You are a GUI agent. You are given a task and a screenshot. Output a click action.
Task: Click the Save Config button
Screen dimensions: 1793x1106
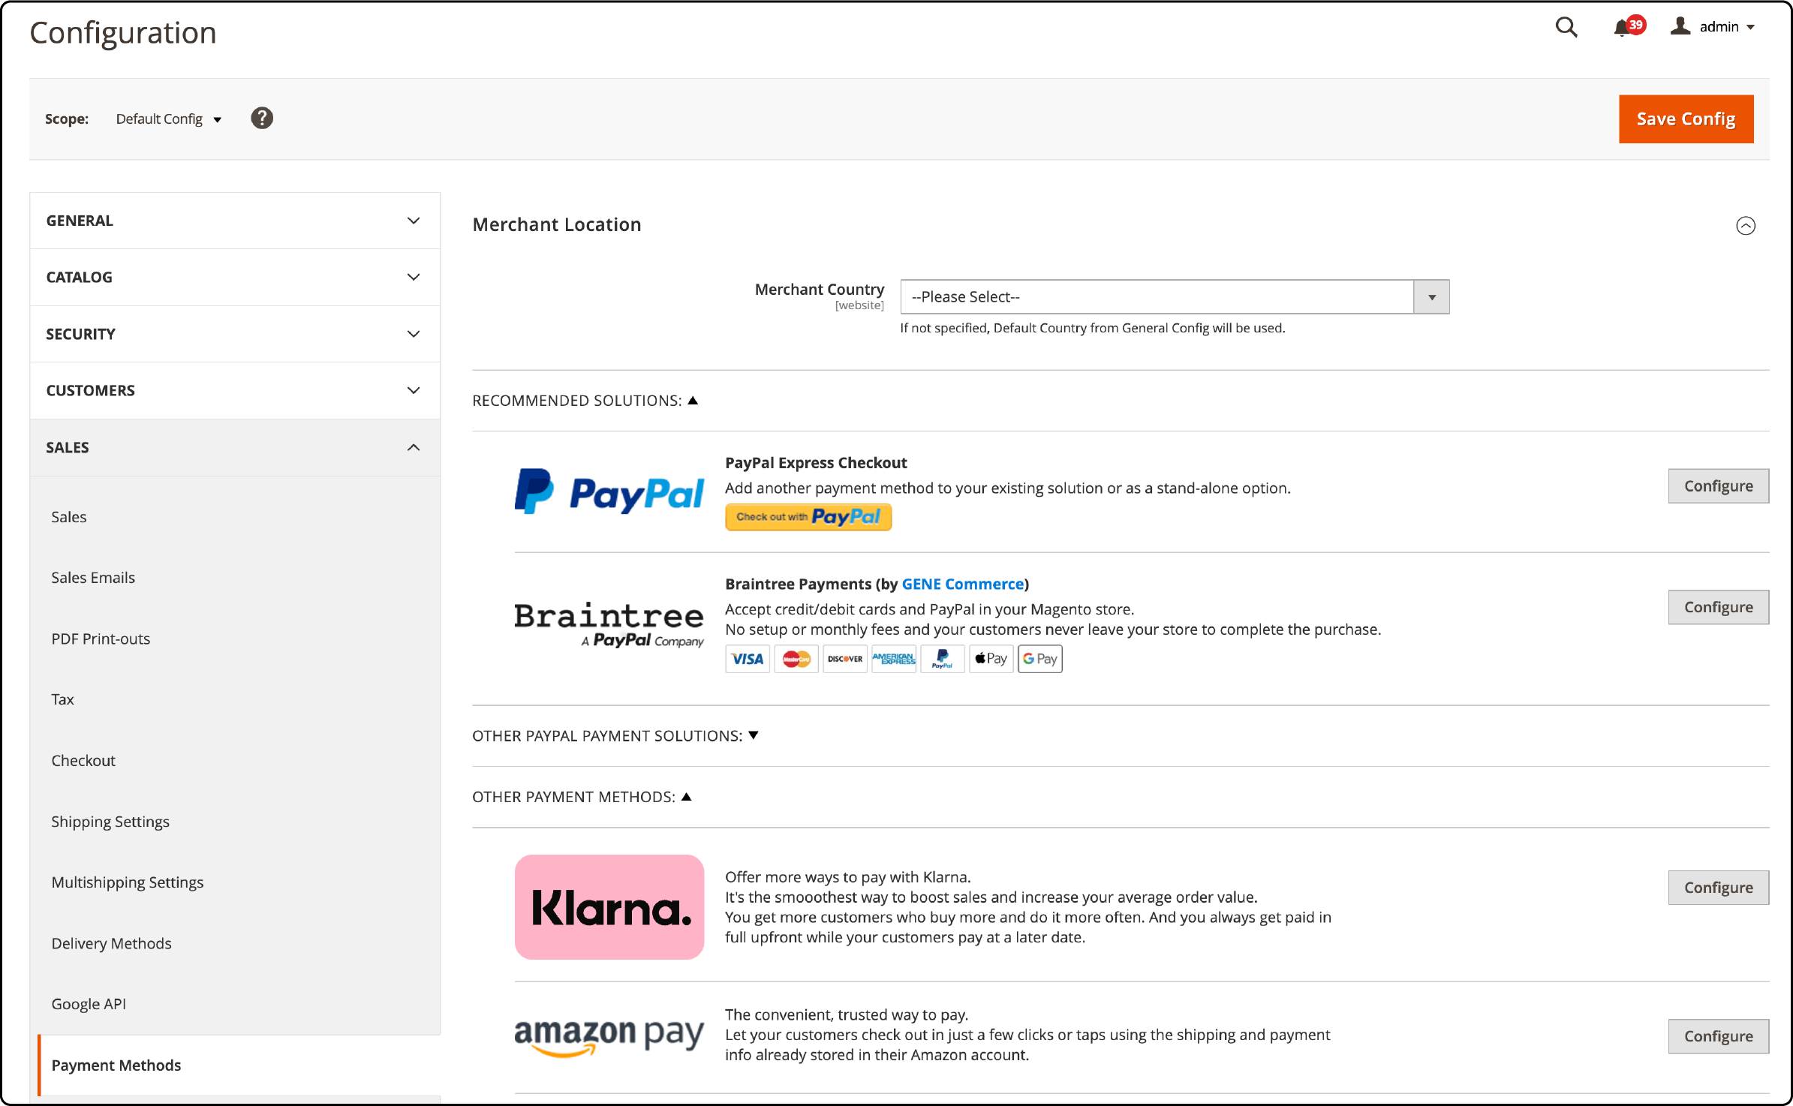click(1686, 119)
